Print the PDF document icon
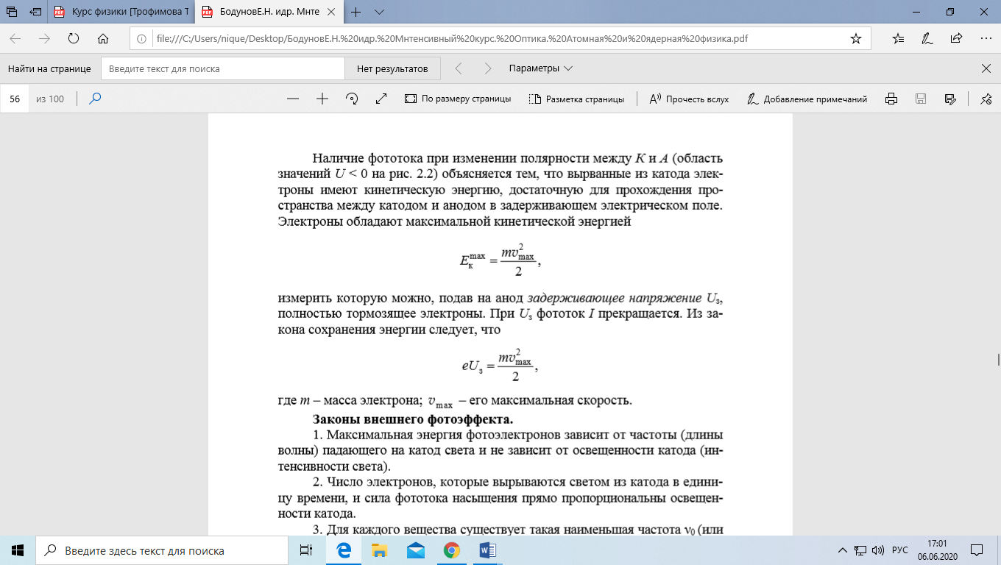The height and width of the screenshot is (565, 1001). pyautogui.click(x=891, y=99)
